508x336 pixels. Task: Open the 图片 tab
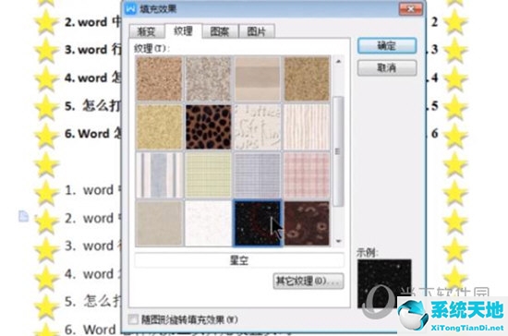point(257,31)
